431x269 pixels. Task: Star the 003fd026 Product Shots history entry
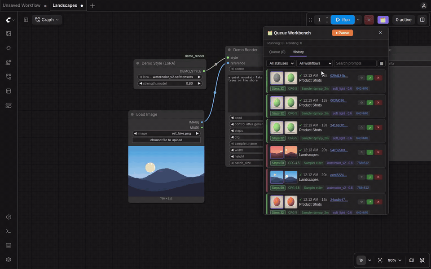(361, 103)
